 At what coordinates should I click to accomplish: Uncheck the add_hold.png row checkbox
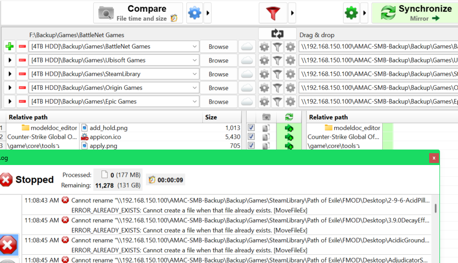pos(251,128)
